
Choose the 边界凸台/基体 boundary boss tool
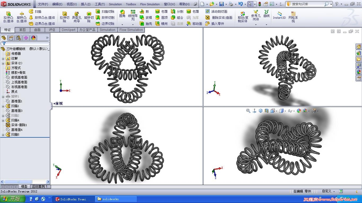coord(42,24)
